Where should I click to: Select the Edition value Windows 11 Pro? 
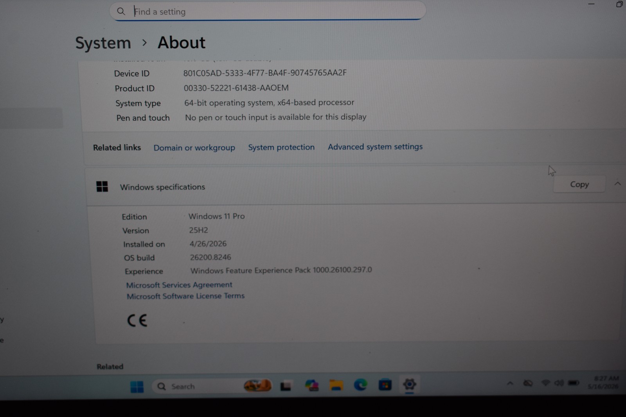coord(217,216)
